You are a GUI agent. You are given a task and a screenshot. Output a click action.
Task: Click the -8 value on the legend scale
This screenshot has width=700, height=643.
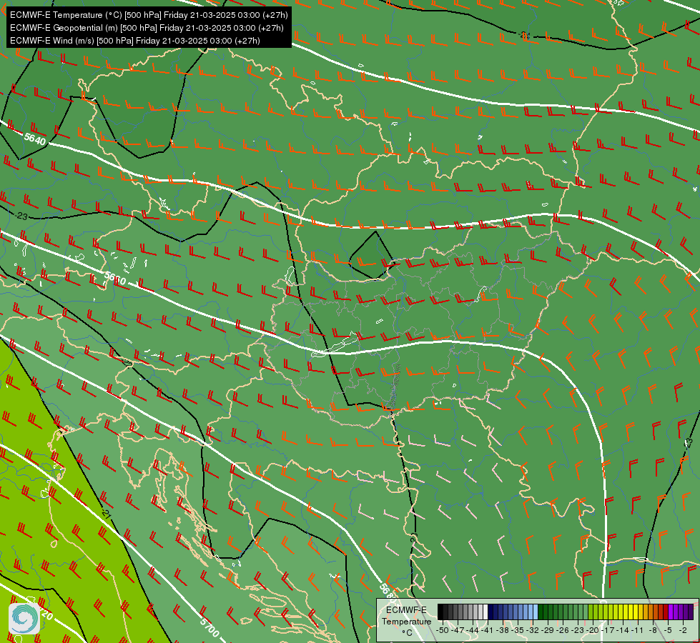(x=653, y=630)
